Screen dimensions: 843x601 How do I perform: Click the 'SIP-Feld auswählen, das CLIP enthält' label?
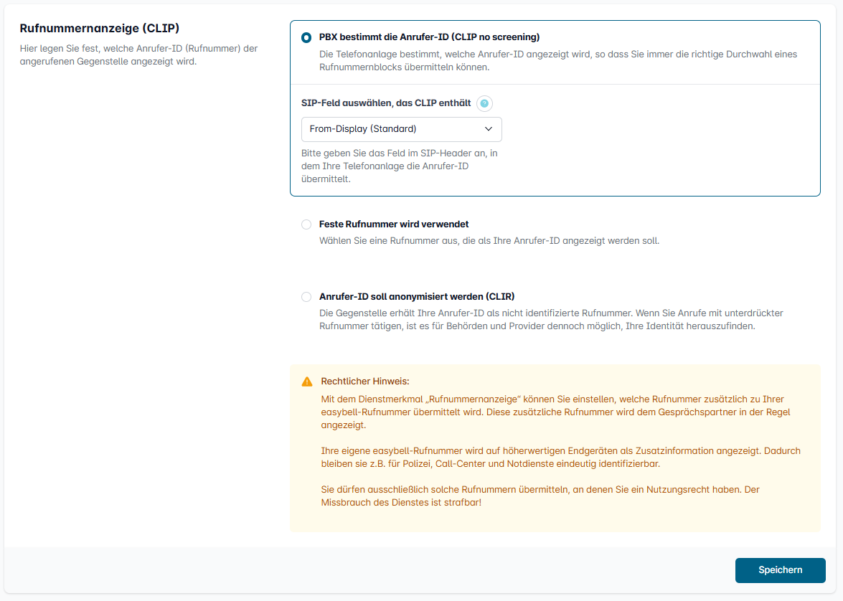385,103
